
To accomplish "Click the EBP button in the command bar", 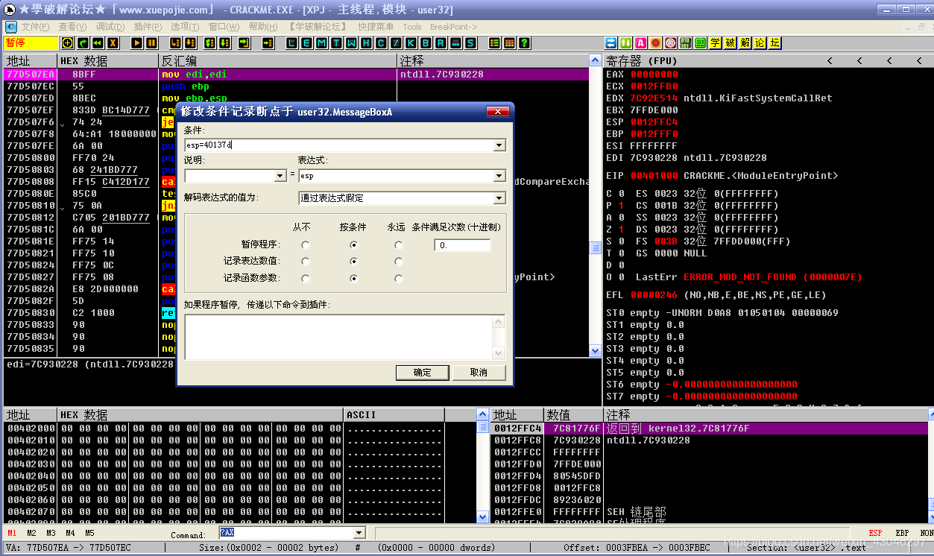I will pos(902,533).
